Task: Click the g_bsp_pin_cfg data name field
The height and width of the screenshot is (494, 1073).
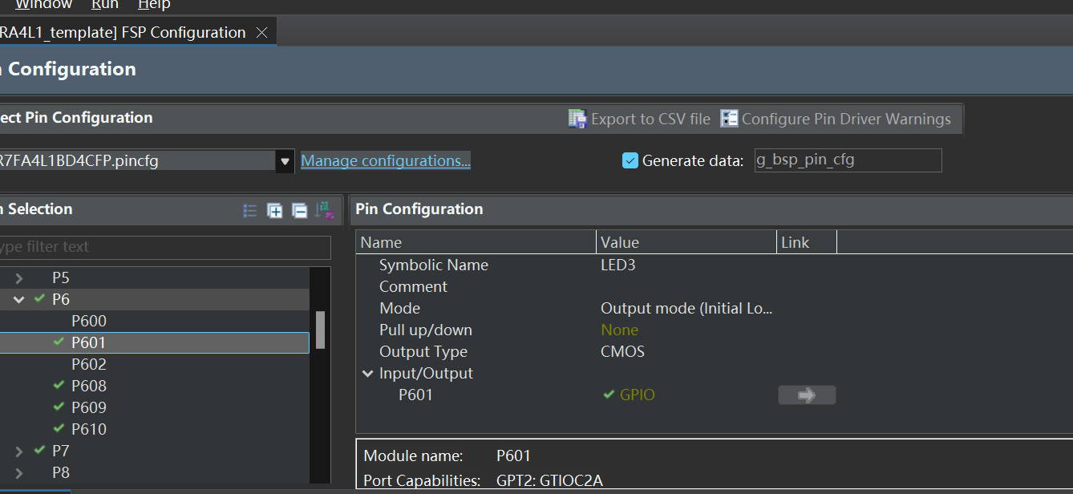Action: tap(848, 160)
